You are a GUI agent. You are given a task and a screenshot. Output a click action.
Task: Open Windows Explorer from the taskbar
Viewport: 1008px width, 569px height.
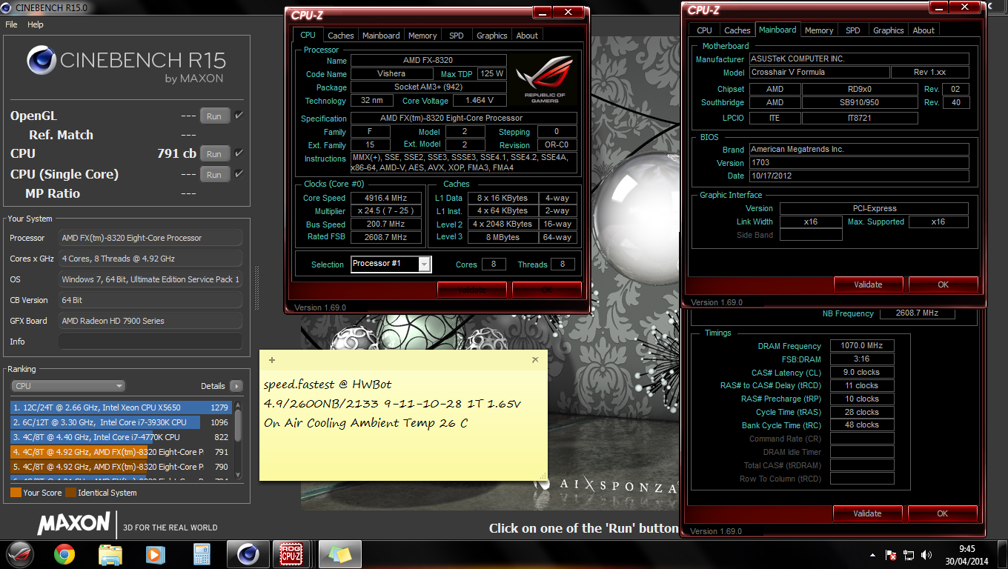coord(110,553)
